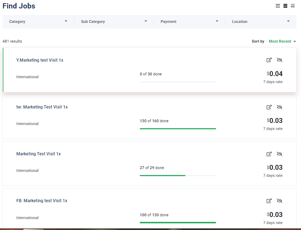Open tw: Marketing Test Visit job externally
The height and width of the screenshot is (230, 301).
[269, 107]
